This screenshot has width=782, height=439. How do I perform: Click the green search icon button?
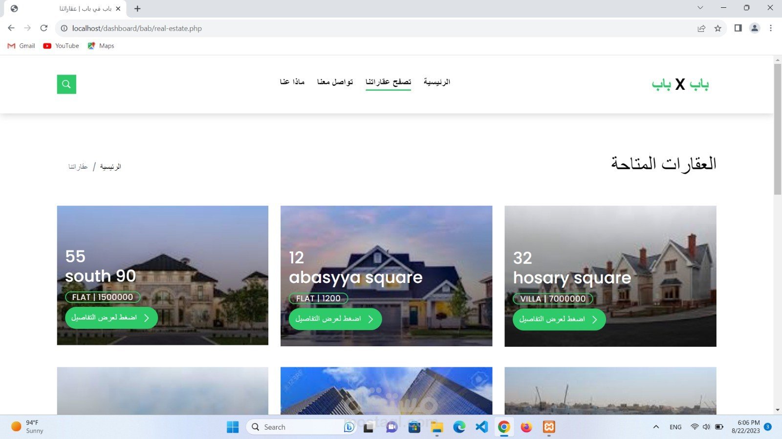pyautogui.click(x=66, y=84)
